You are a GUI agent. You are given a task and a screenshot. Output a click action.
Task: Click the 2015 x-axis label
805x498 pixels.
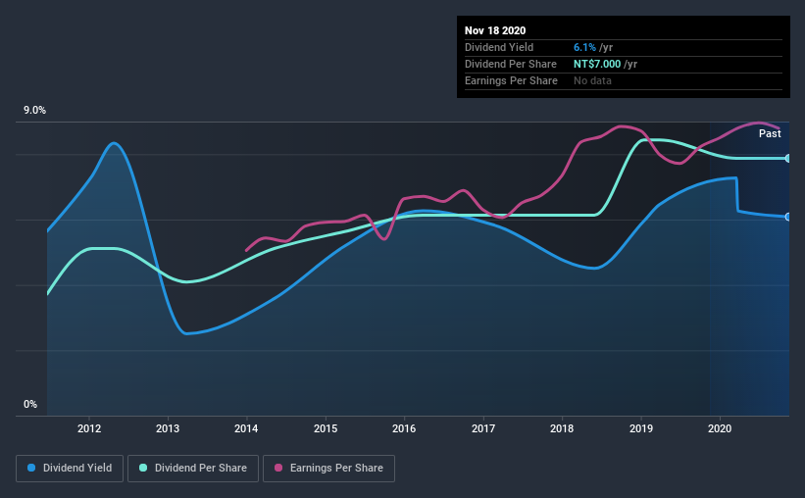click(x=326, y=428)
